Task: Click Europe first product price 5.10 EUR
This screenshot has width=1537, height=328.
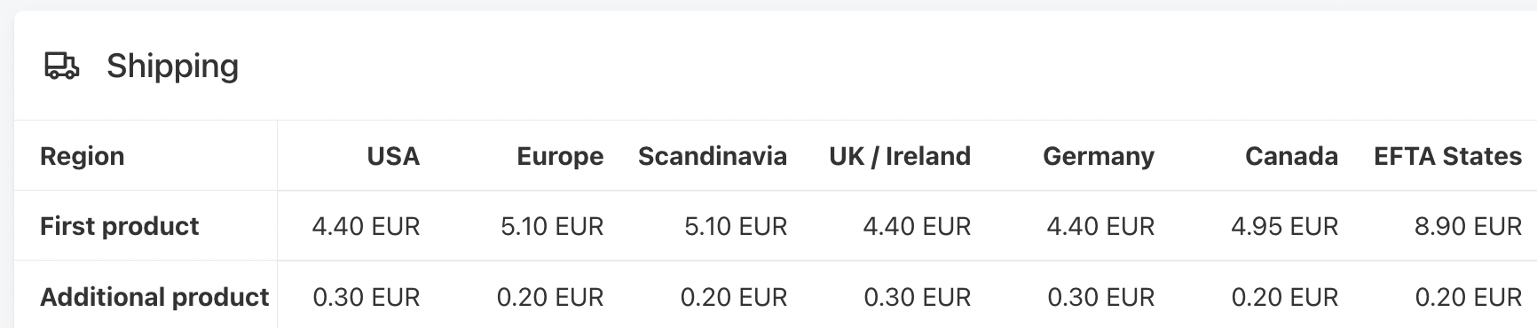Action: [x=552, y=226]
